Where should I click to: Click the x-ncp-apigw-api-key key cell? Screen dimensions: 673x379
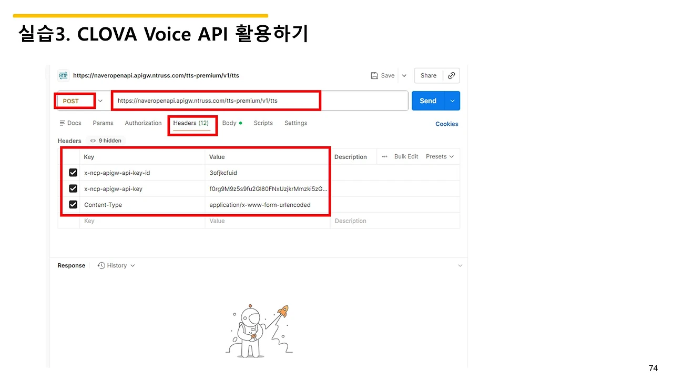(142, 189)
